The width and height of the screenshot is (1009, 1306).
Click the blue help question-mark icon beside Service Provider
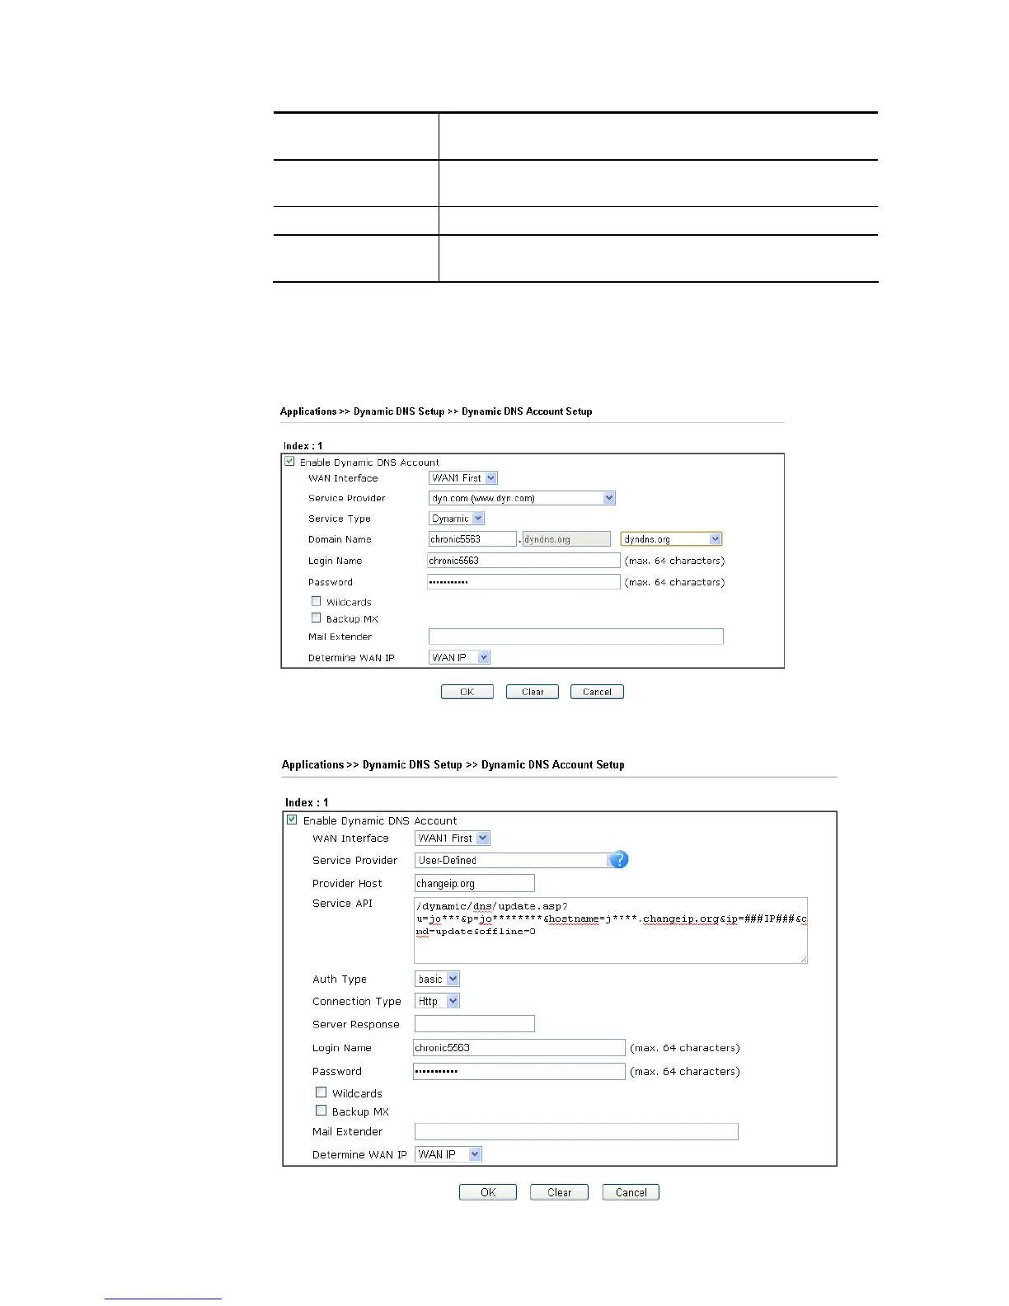pyautogui.click(x=618, y=860)
